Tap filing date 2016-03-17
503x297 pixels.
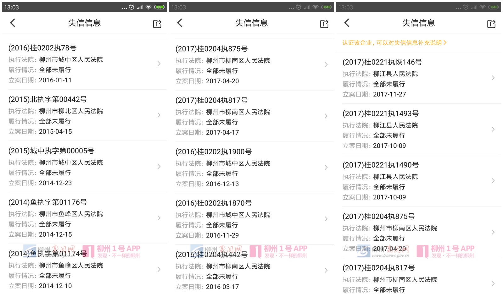[222, 287]
